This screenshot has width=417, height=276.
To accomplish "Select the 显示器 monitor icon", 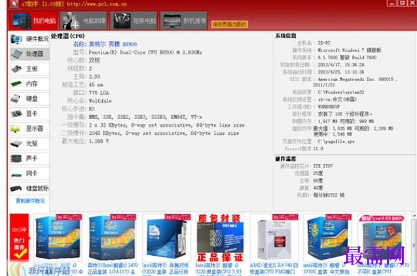I will [x=16, y=129].
